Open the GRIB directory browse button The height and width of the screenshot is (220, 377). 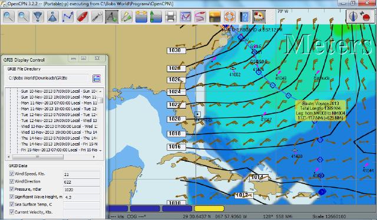click(x=97, y=78)
